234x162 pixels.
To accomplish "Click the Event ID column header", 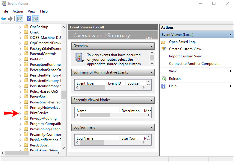I will (x=114, y=83).
